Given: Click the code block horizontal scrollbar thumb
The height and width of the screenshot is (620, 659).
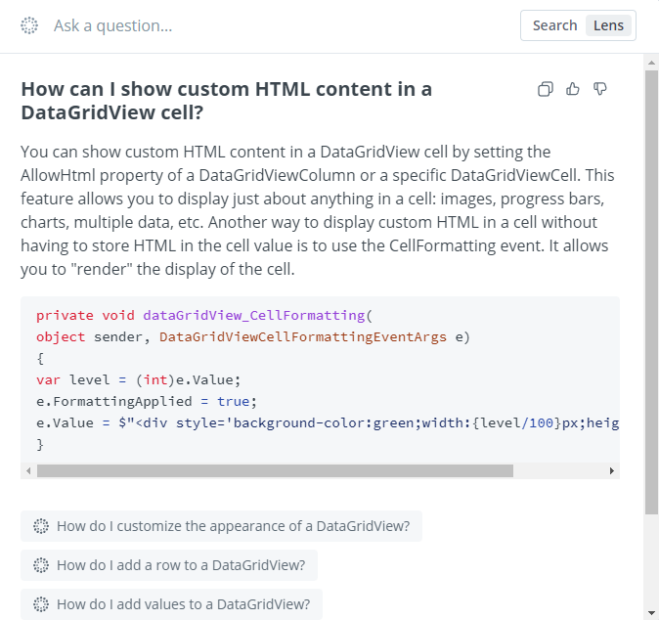Looking at the screenshot, I should [275, 470].
